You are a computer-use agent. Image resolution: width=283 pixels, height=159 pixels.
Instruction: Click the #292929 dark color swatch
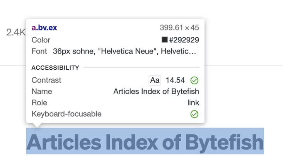pos(164,40)
